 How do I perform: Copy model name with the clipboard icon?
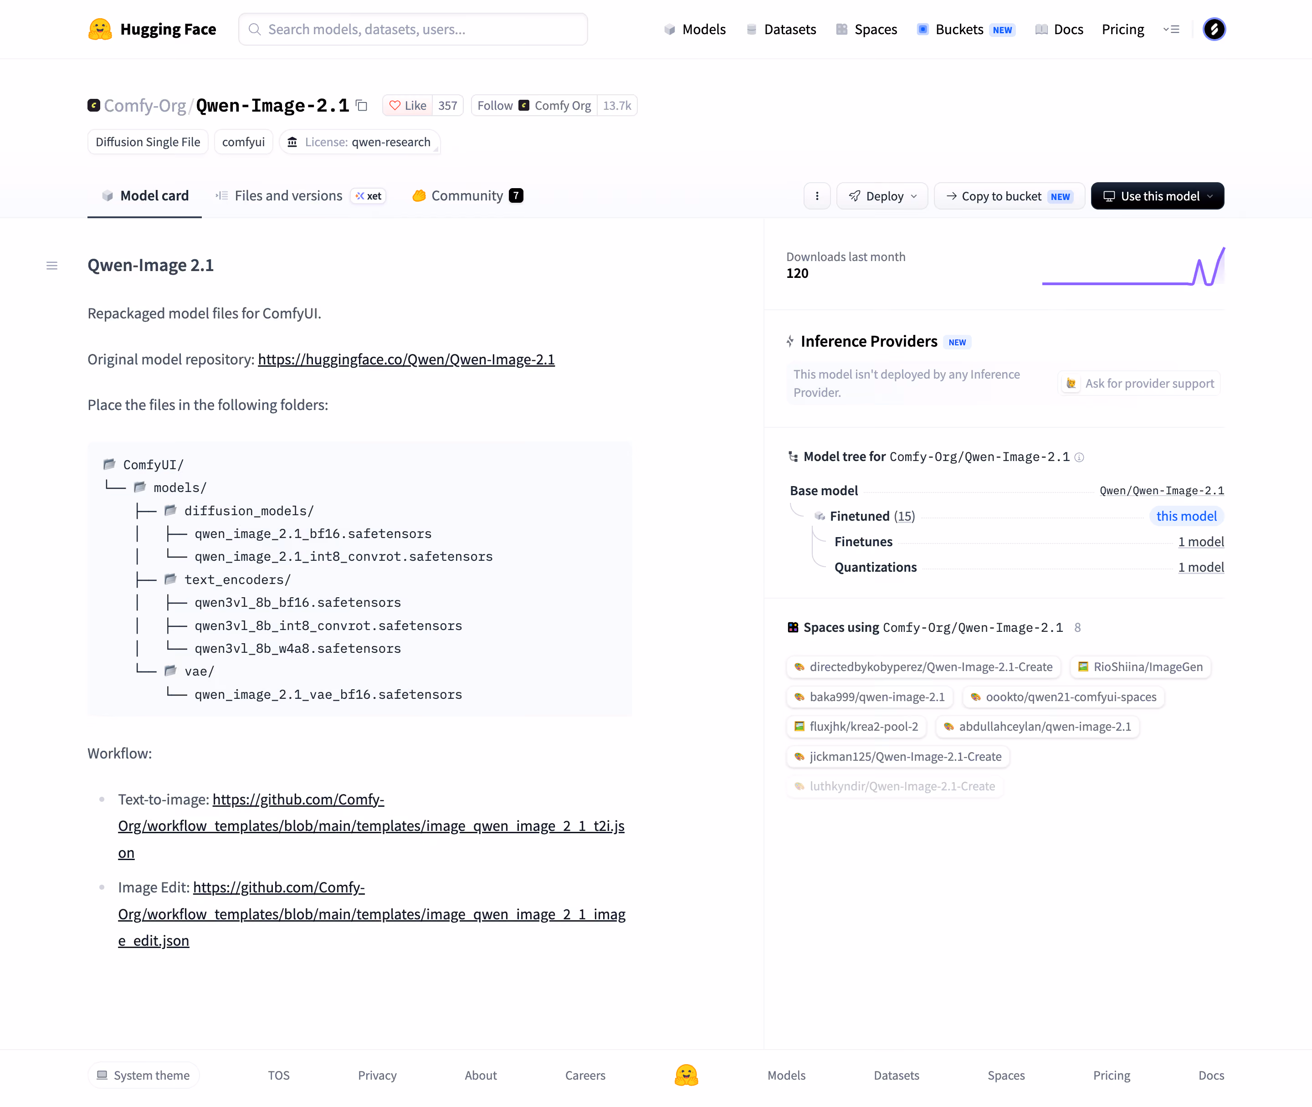tap(361, 105)
